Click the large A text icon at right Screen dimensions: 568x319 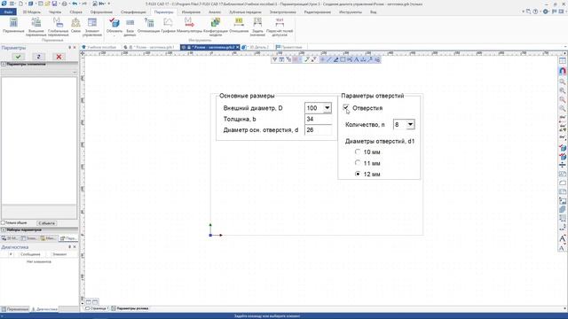(562, 238)
